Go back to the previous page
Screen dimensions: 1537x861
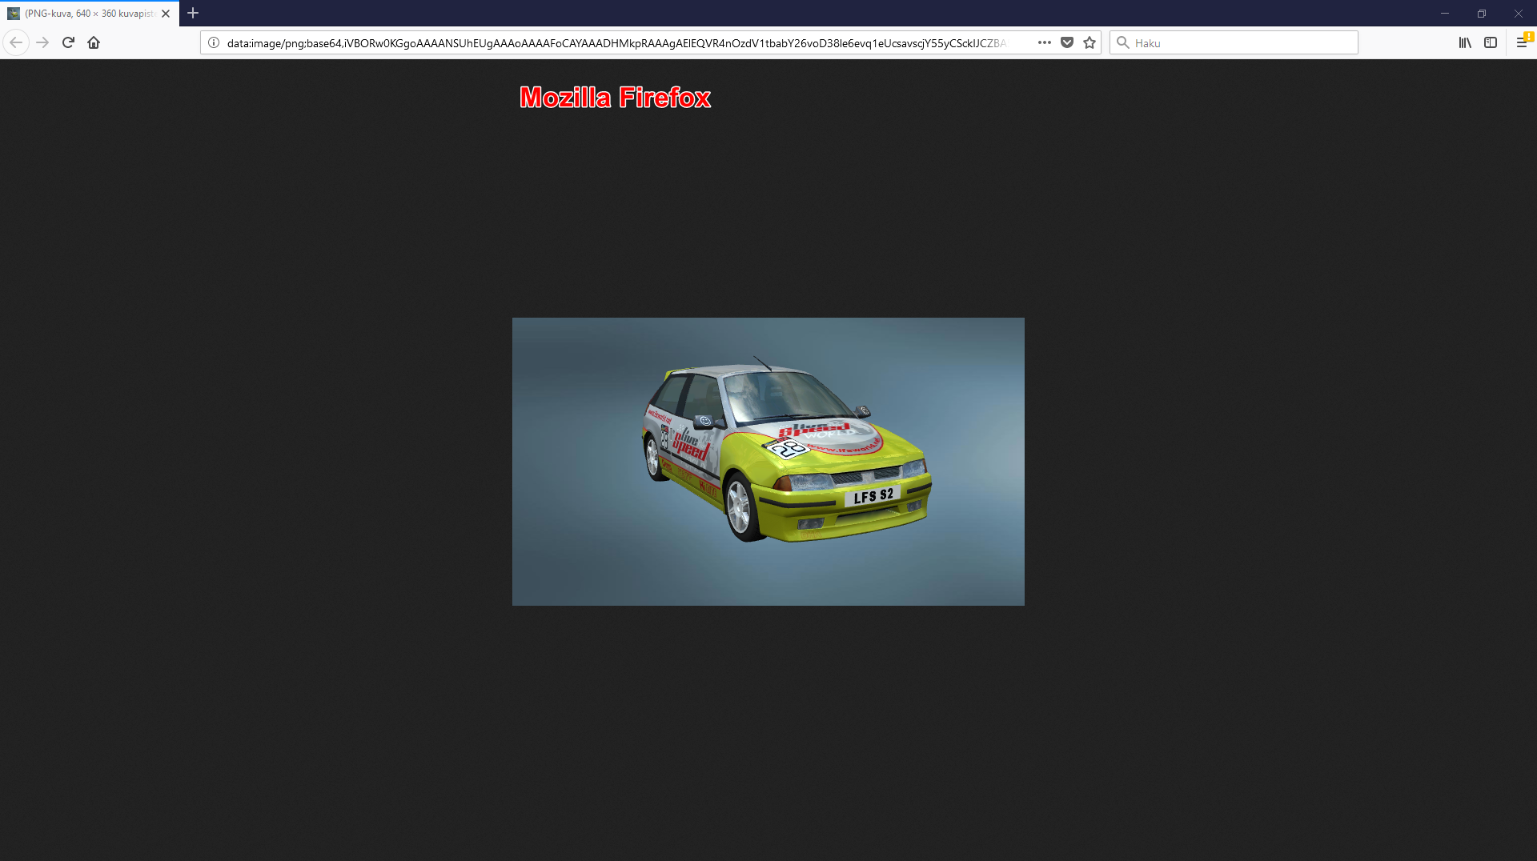coord(16,42)
